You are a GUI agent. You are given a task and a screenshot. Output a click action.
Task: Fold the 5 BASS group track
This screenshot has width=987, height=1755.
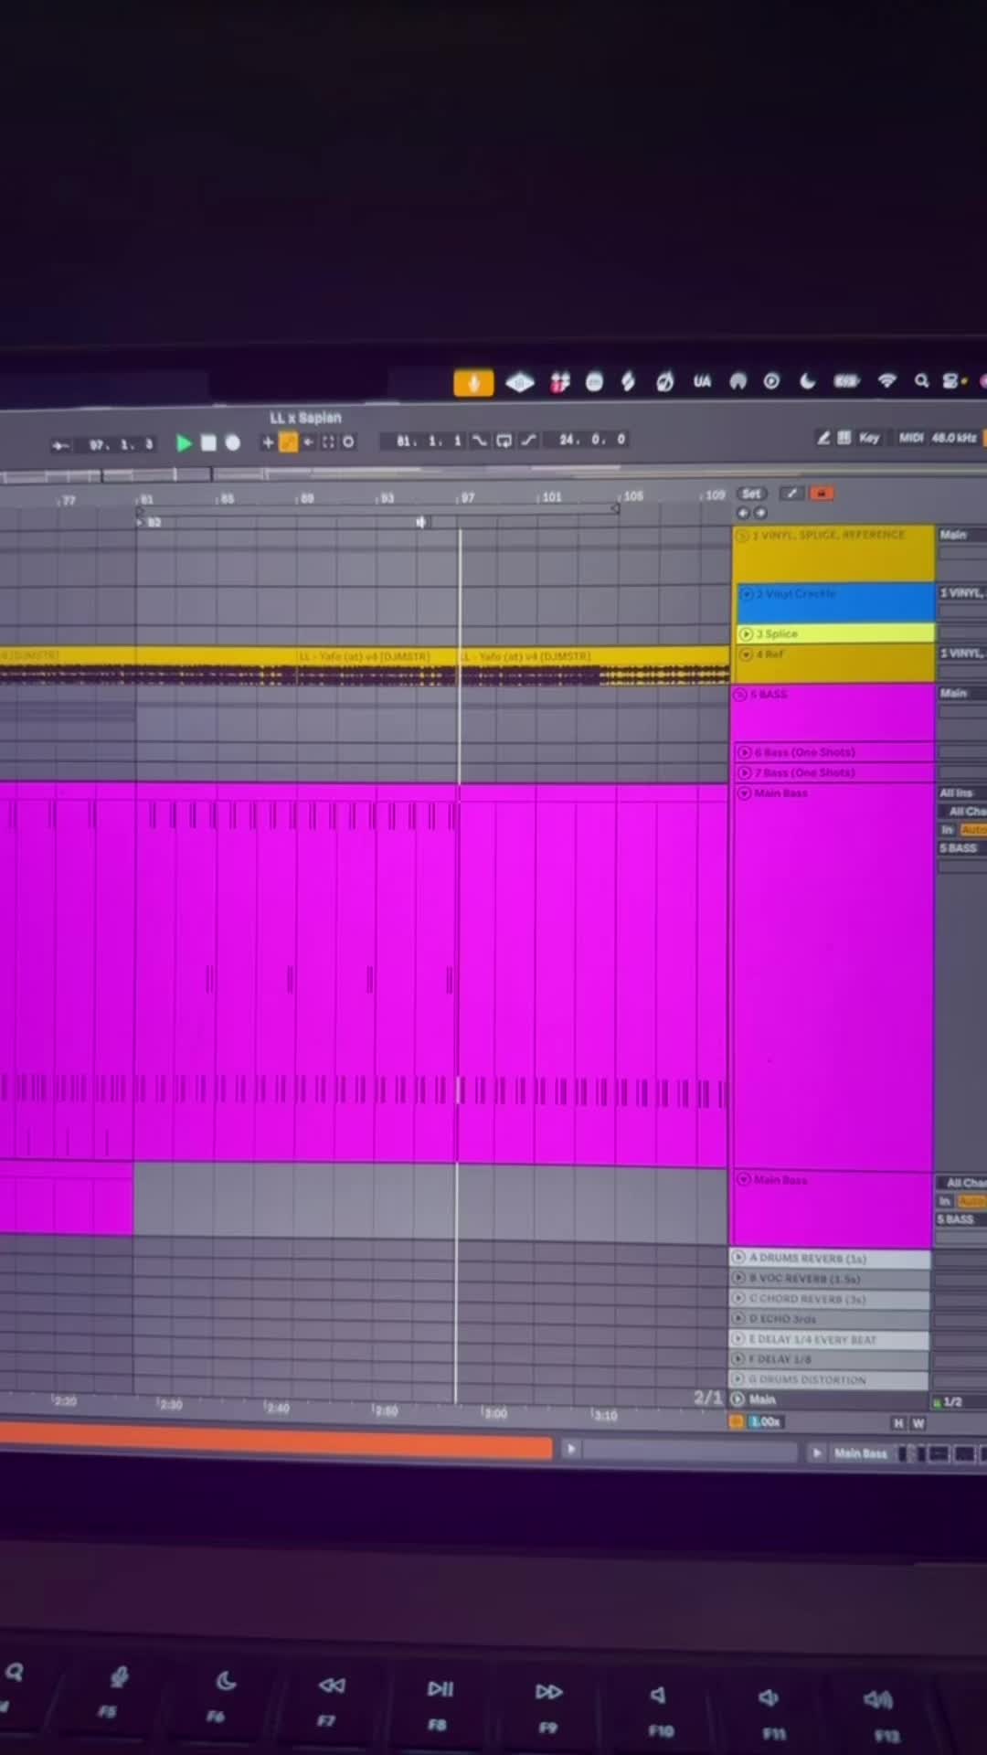tap(741, 695)
